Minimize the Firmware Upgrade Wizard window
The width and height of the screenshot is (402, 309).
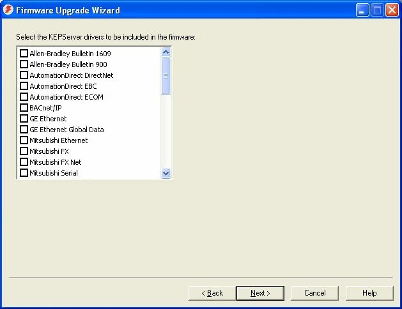coord(362,10)
